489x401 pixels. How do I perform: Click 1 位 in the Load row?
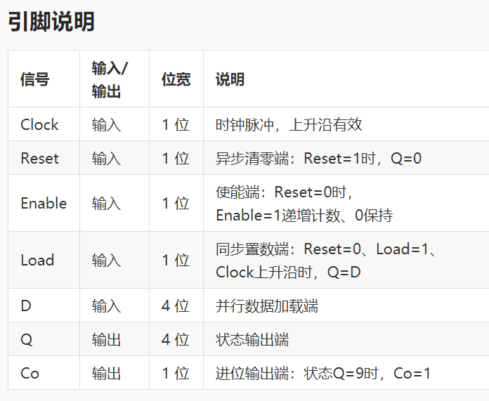pyautogui.click(x=176, y=260)
